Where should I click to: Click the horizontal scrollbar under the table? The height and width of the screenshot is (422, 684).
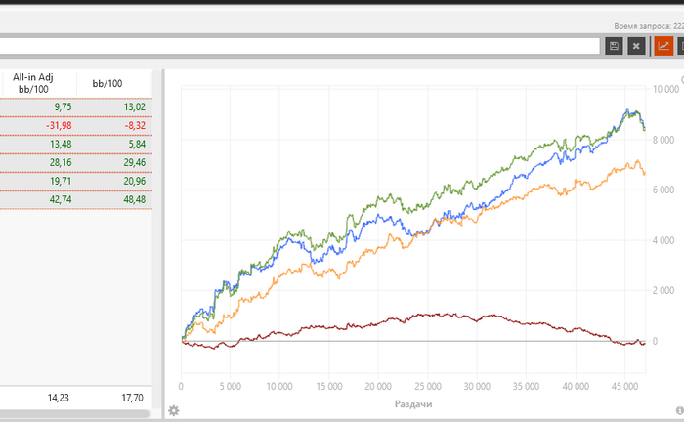pos(74,414)
